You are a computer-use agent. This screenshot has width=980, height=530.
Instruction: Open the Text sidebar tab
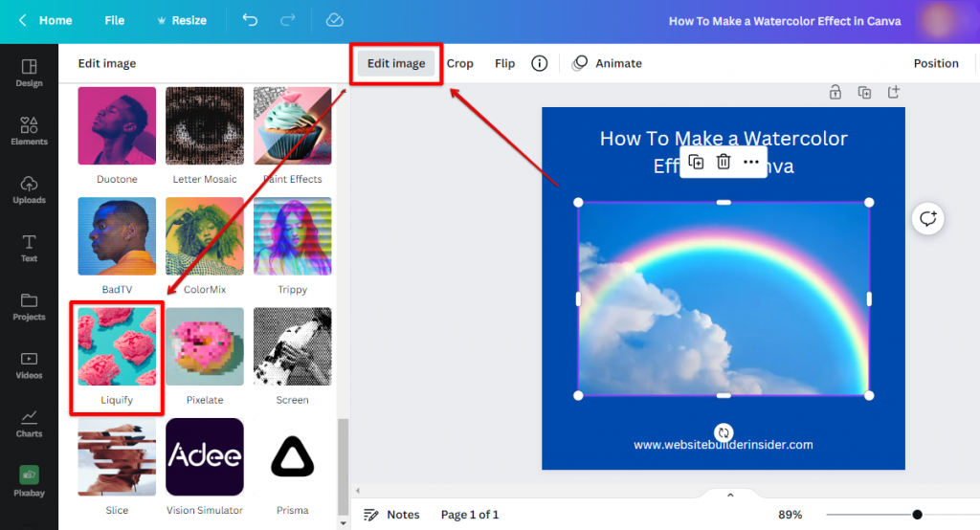click(29, 248)
